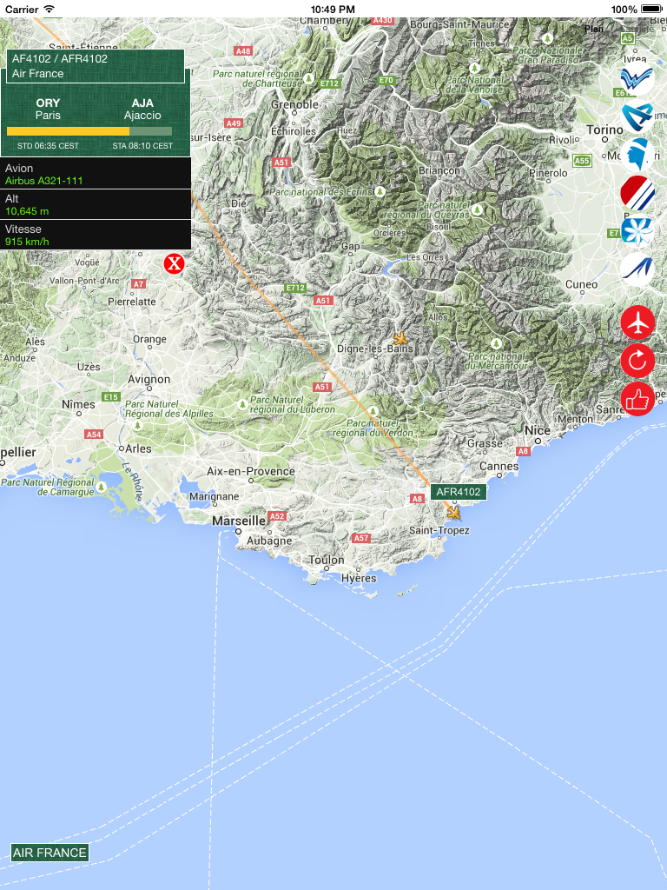Tap the AIR FRANCE label at bottom
This screenshot has height=890, width=667.
[50, 853]
